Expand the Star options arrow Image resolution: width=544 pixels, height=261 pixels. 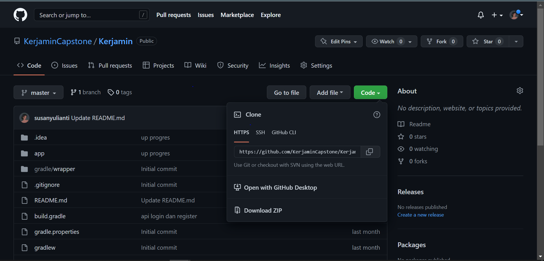(x=516, y=41)
